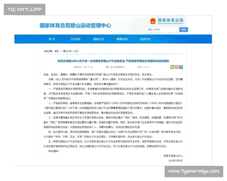Switch to the 工作动态 nav tab
227x181 pixels.
[75, 39]
